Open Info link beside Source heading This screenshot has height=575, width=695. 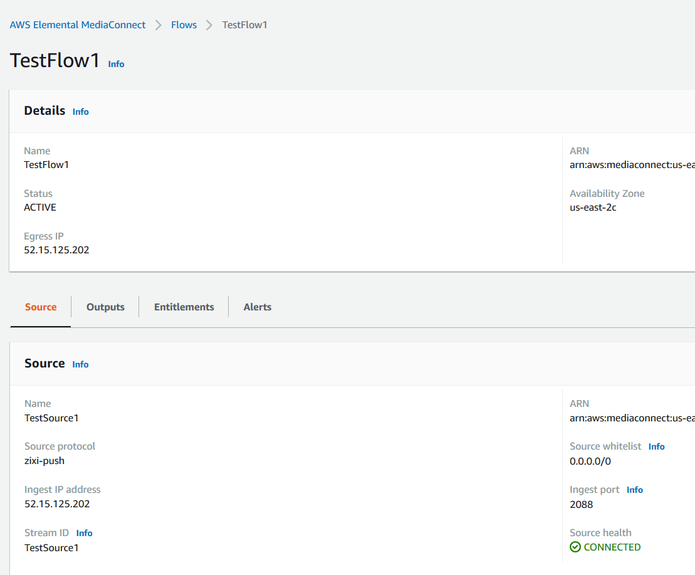(x=80, y=364)
